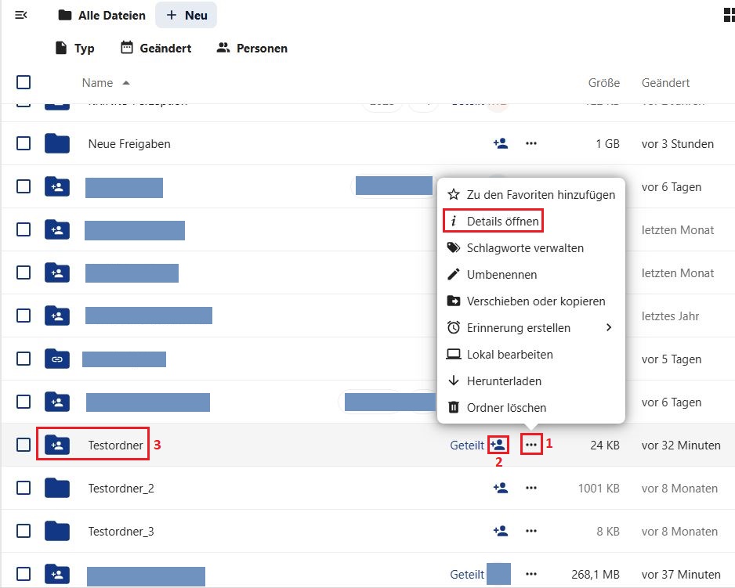Click the Neu button
The width and height of the screenshot is (735, 588).
186,16
